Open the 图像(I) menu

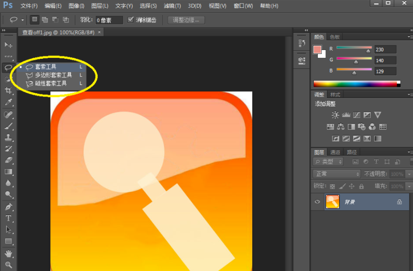[76, 6]
